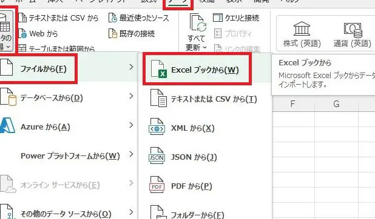Screen dimensions: 375x219
Task: Choose フォルダーから(F) menu item
Action: [x=205, y=212]
